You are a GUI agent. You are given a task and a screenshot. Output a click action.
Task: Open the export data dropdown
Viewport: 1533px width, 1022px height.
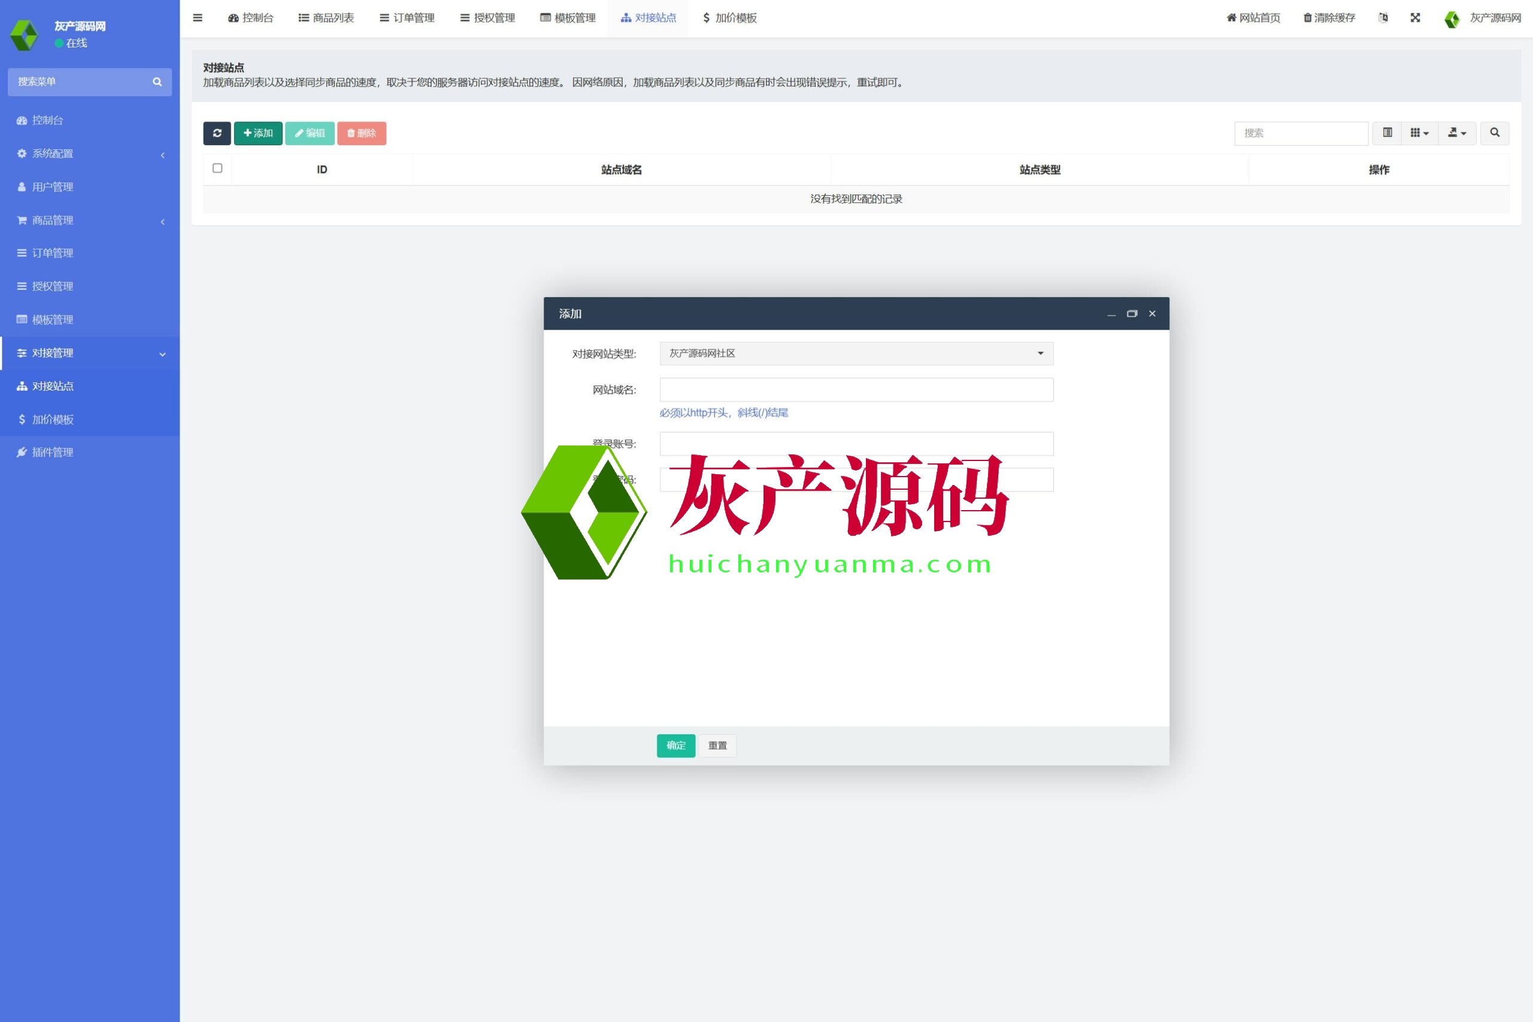pos(1457,133)
